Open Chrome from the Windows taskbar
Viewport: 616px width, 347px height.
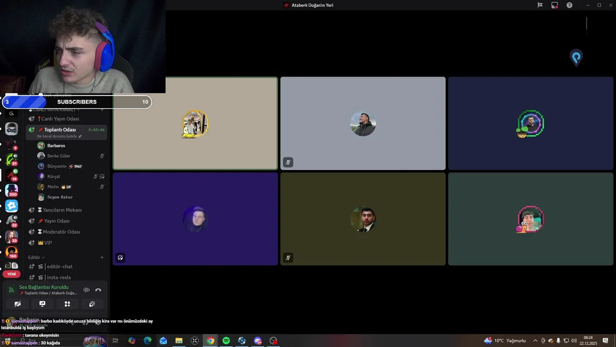(210, 341)
